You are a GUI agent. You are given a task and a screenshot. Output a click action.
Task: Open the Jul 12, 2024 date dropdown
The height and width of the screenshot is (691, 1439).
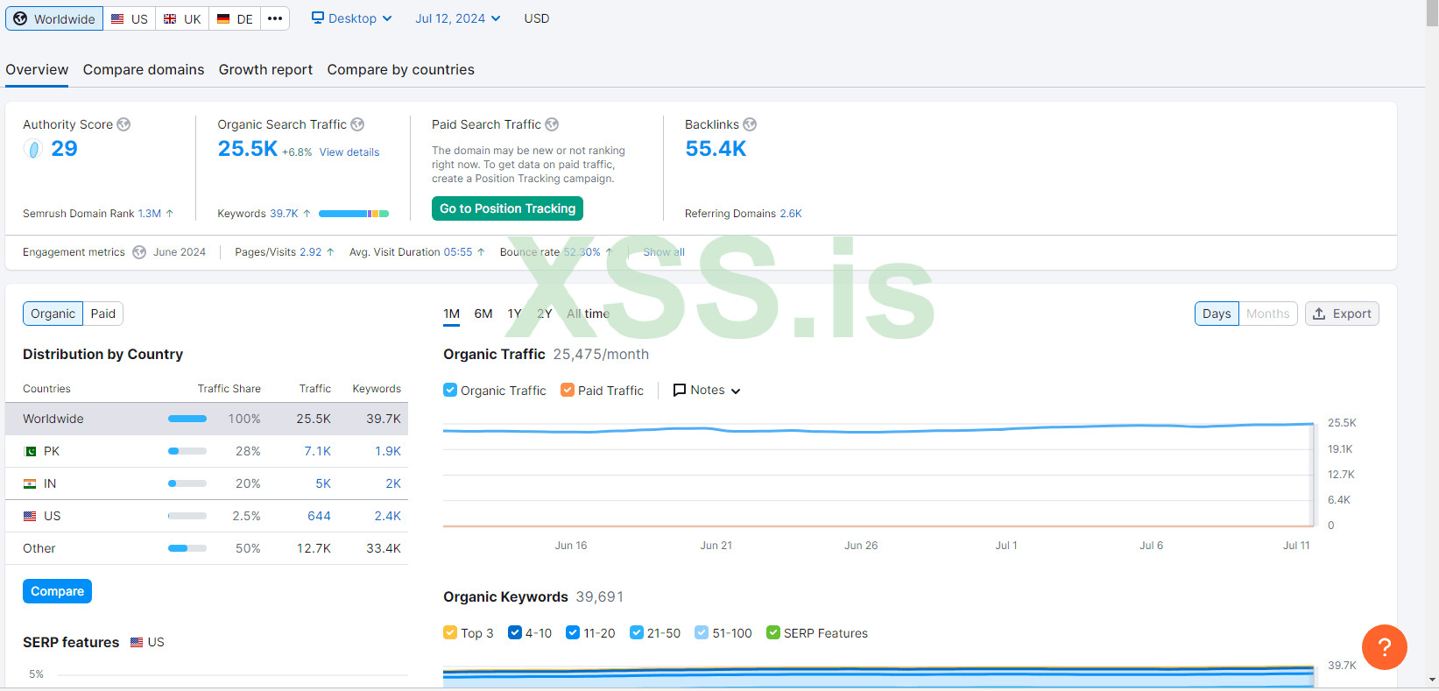(458, 18)
